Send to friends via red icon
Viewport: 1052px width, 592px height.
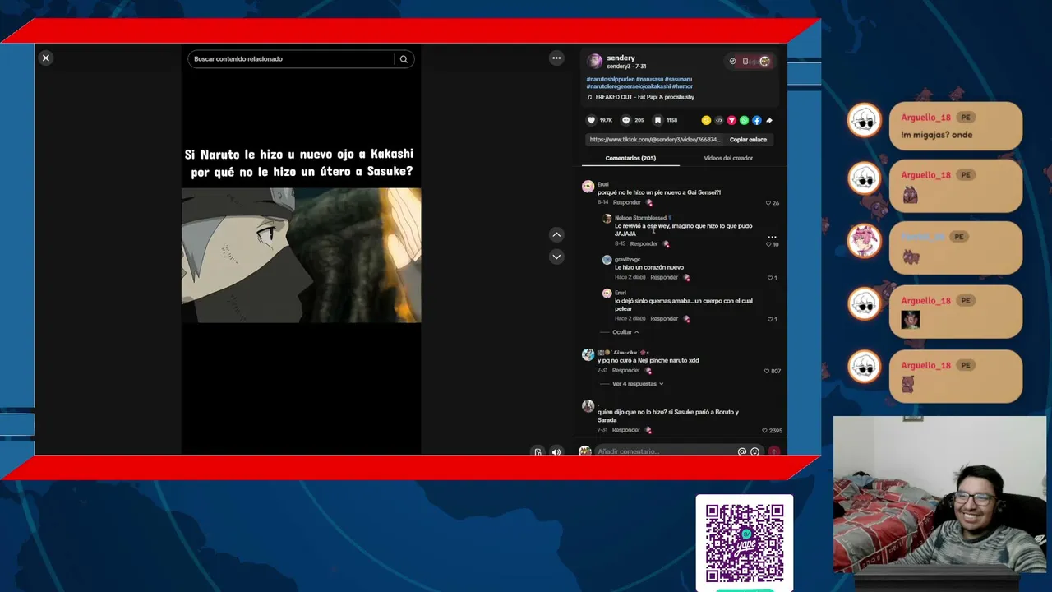point(731,120)
